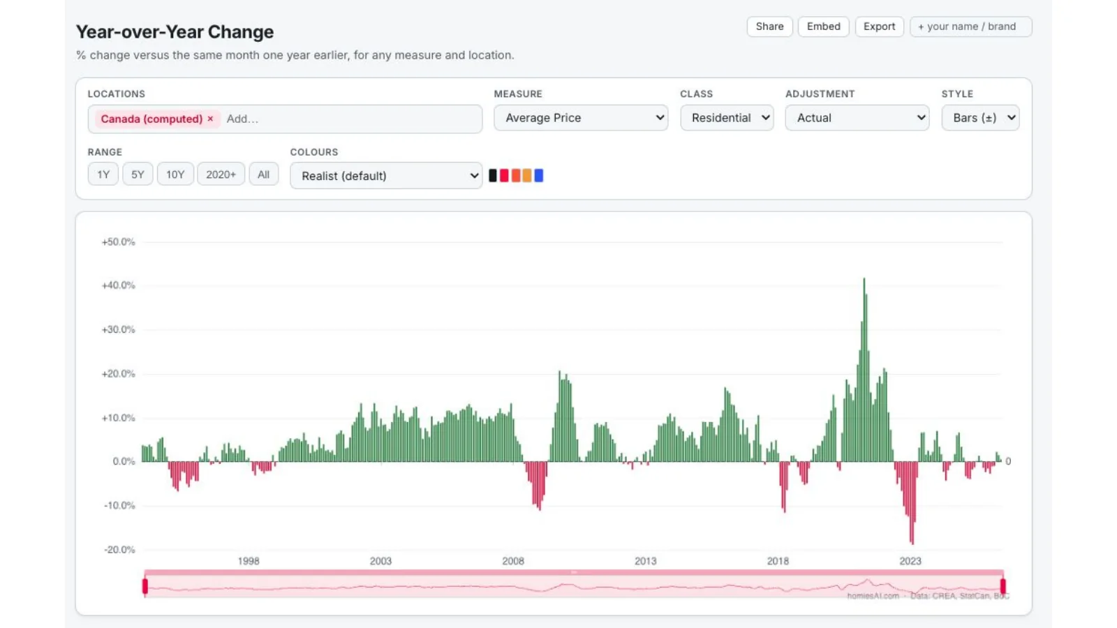This screenshot has height=628, width=1117.
Task: Open the Class dropdown showing Residential
Action: 727,118
